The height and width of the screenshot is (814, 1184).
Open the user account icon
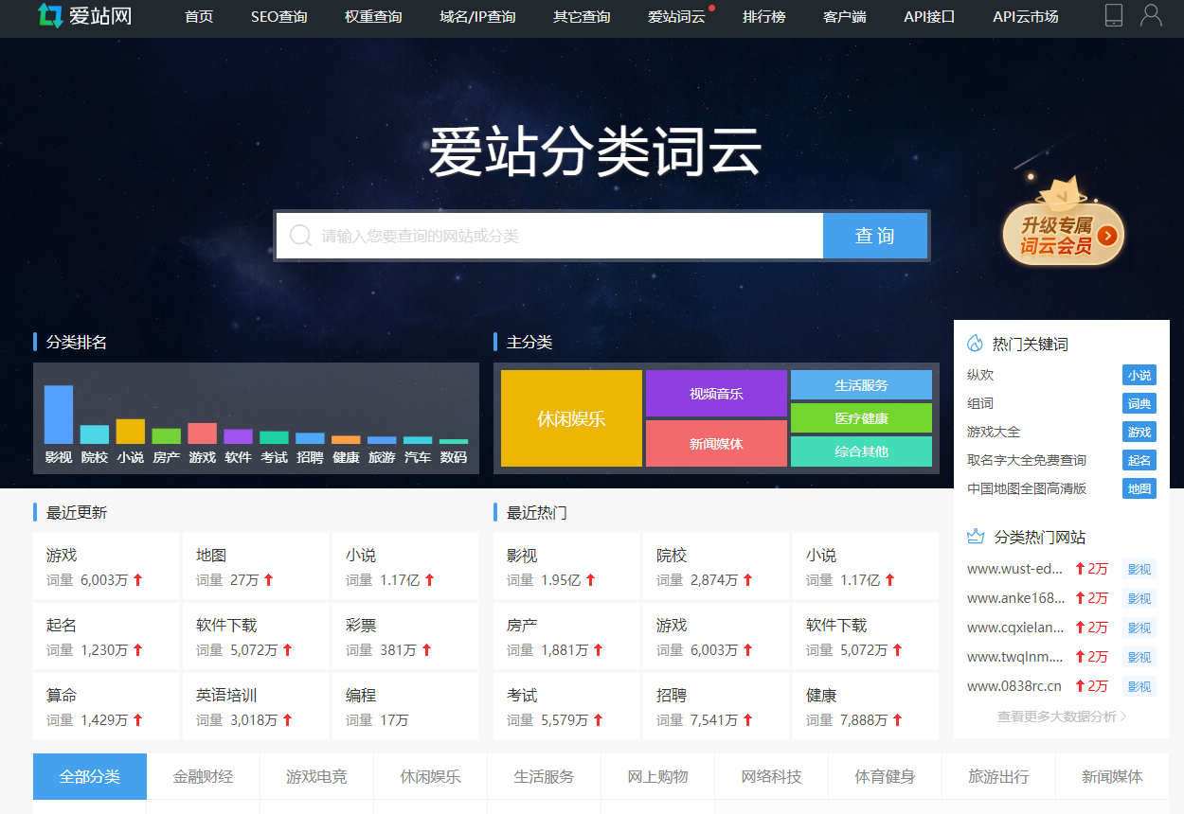coord(1151,15)
